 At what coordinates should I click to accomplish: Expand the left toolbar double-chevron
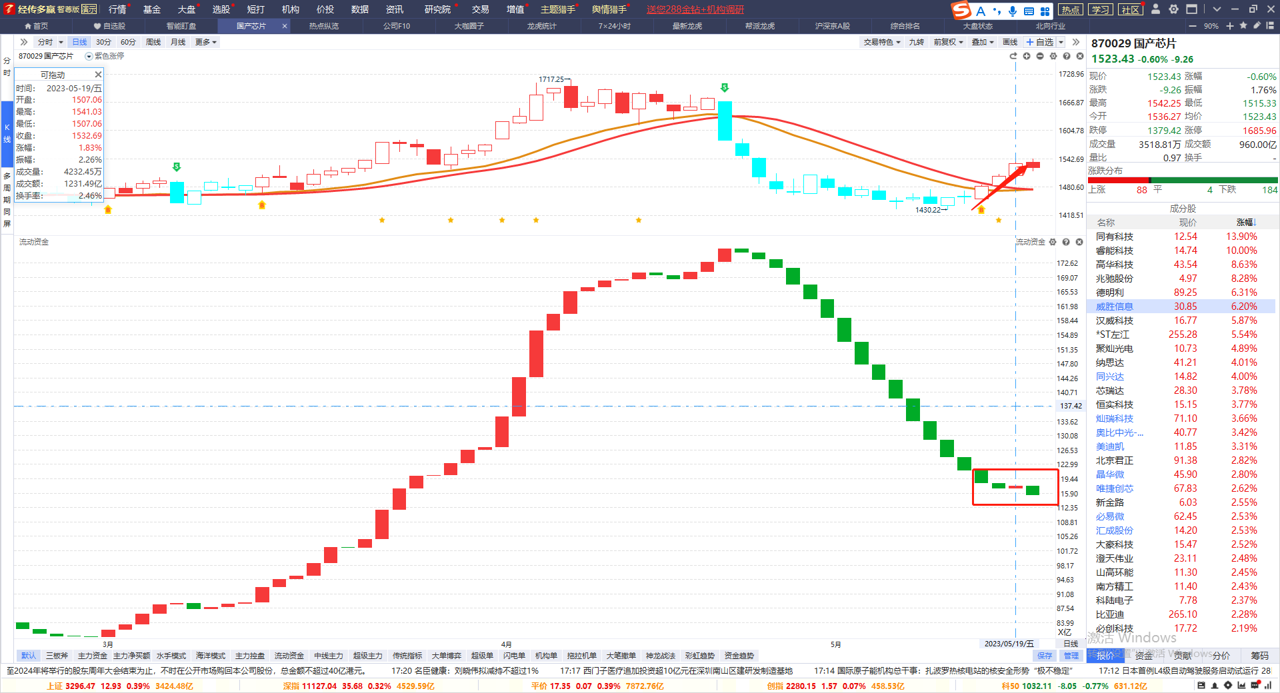click(24, 42)
